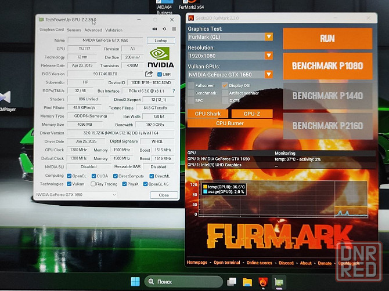The width and height of the screenshot is (389, 291).
Task: Switch to FurMark via taskbar flame icon
Action: [263, 282]
